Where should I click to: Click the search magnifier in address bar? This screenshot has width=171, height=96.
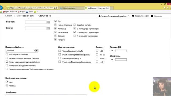pos(50,8)
